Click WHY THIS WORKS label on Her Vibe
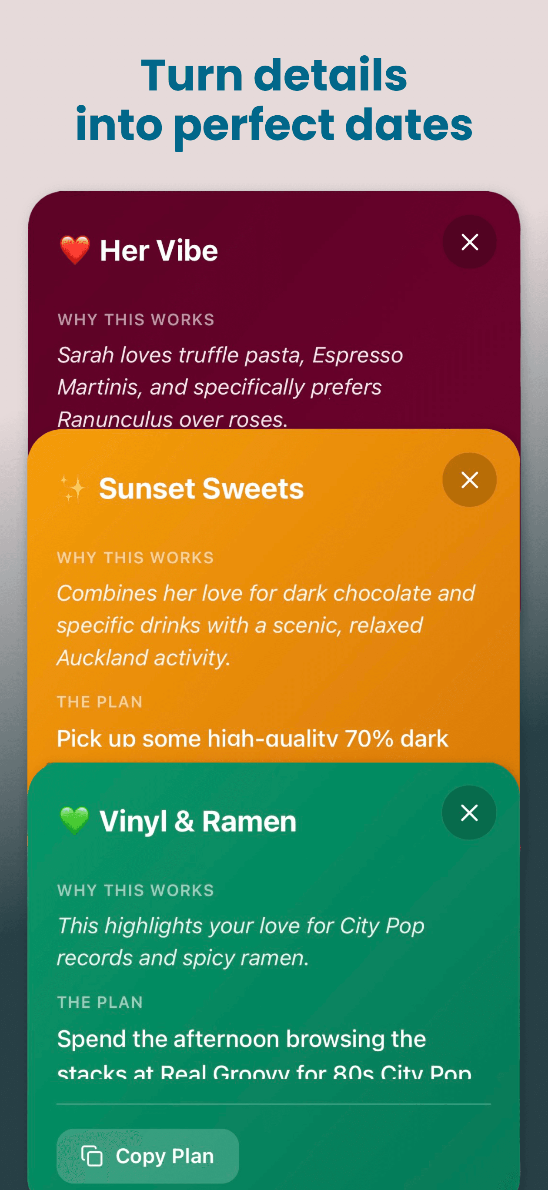The width and height of the screenshot is (548, 1190). (x=136, y=319)
